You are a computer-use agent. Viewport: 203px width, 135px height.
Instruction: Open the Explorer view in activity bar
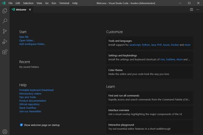(5, 11)
